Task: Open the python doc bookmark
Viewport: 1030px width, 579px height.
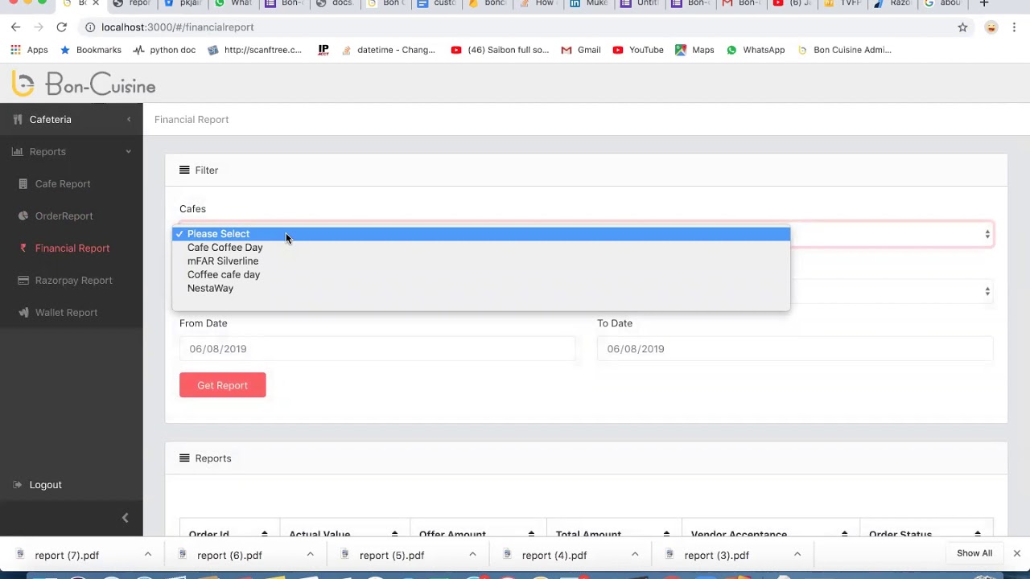Action: [164, 50]
